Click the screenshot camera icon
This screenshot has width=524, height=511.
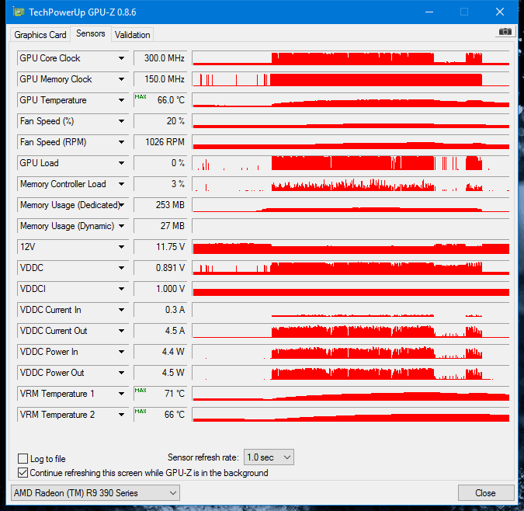[x=505, y=32]
